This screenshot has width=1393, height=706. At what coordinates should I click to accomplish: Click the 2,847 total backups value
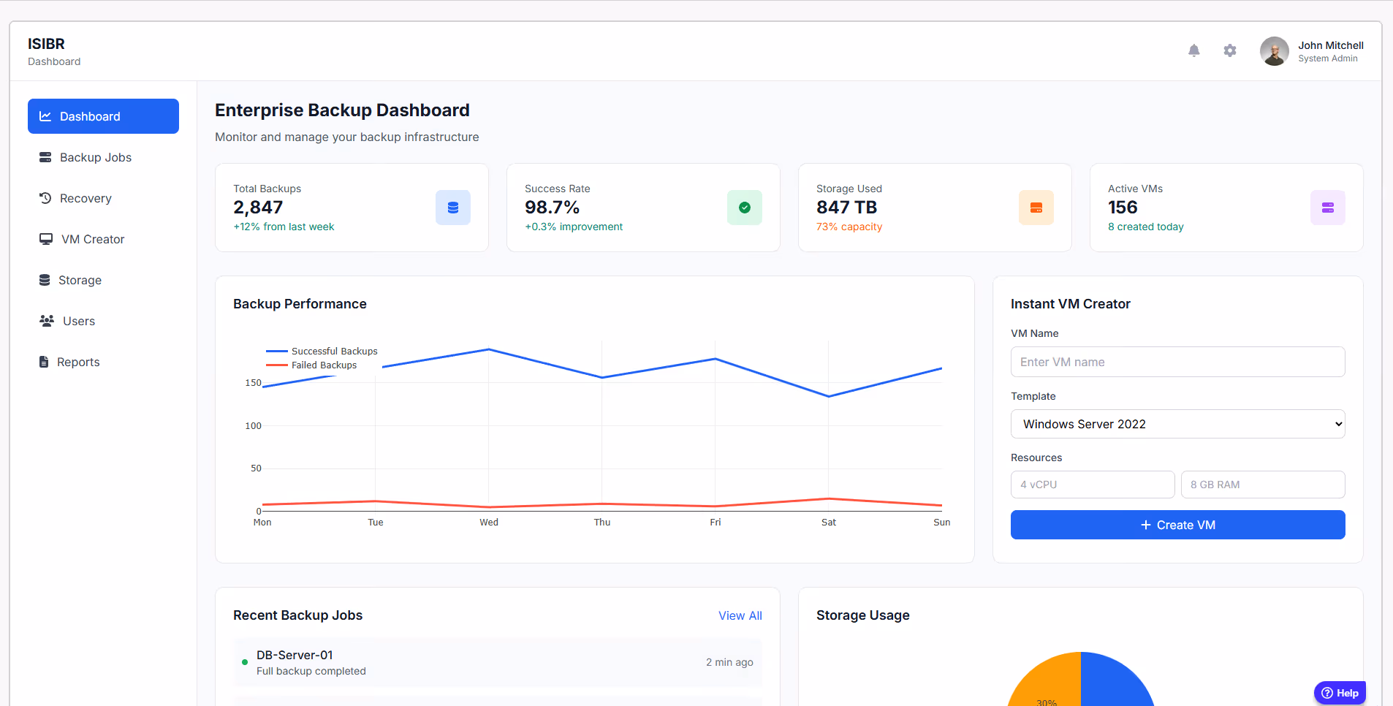(258, 208)
